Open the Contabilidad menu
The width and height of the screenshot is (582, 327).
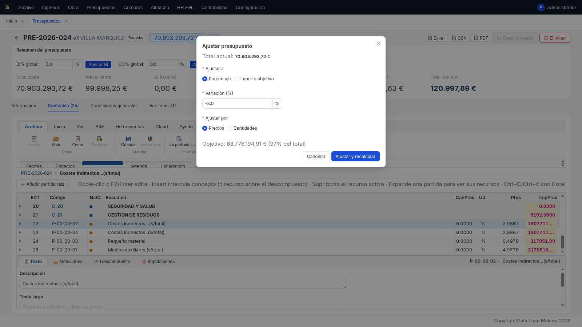tap(215, 7)
